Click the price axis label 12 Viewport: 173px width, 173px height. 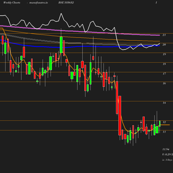(164, 122)
